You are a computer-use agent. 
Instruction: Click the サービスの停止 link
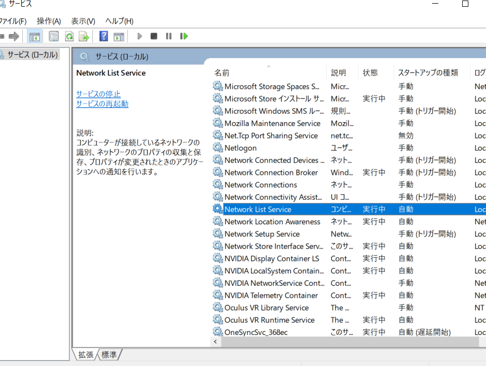click(x=97, y=94)
